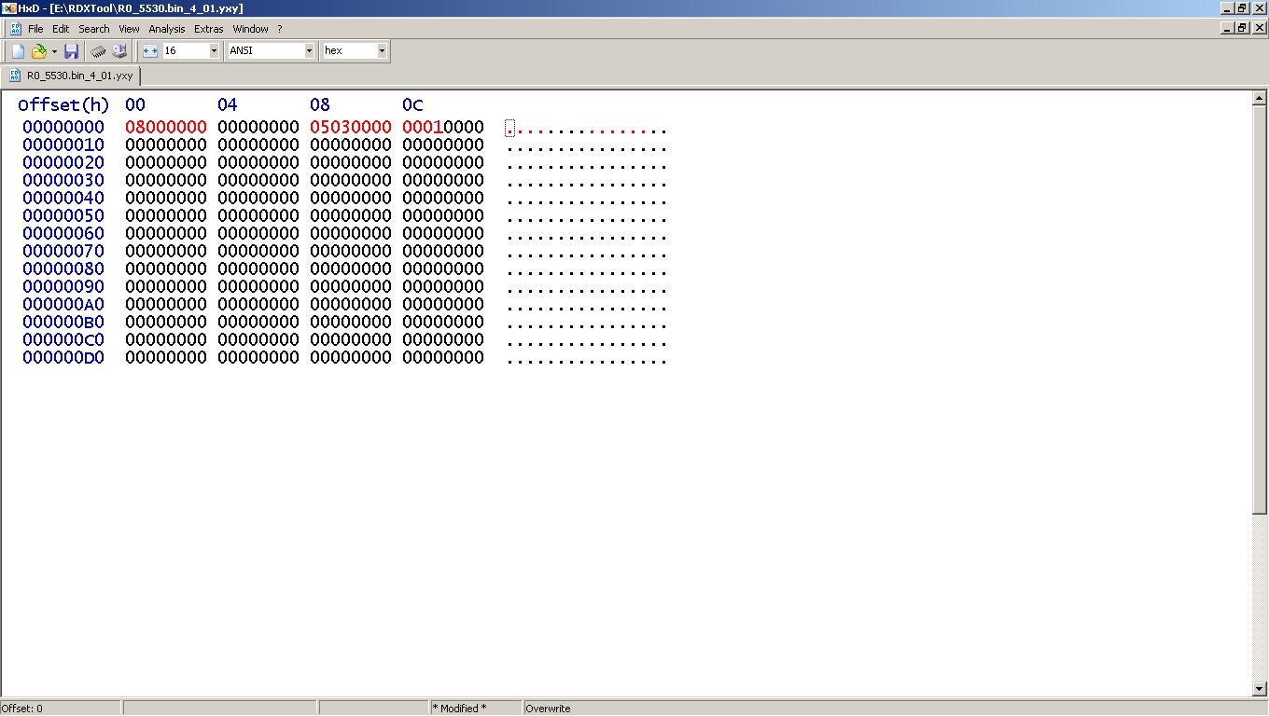This screenshot has height=716, width=1269.
Task: Click the Open disk icon
Action: [119, 51]
